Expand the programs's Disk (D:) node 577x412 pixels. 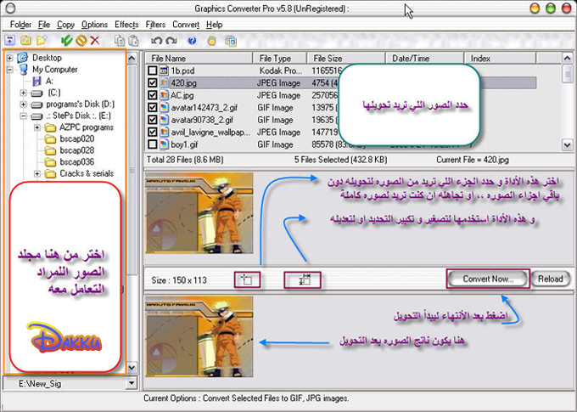tap(24, 104)
